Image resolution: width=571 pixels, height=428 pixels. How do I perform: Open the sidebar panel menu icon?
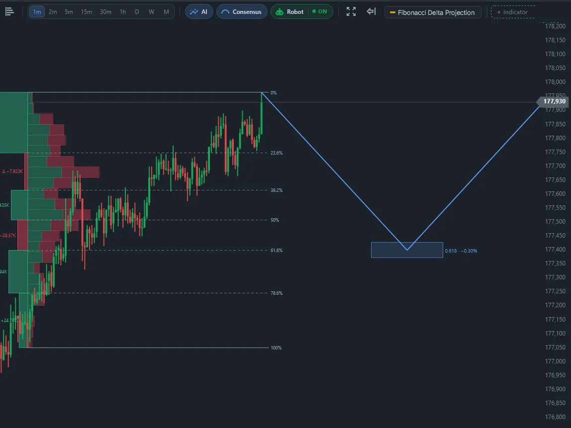(10, 11)
